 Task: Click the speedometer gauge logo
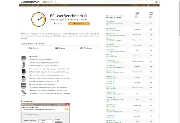[x=39, y=20]
